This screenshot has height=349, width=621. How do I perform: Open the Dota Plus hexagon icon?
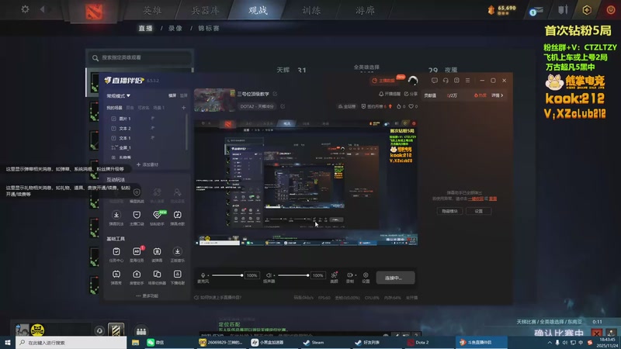587,10
